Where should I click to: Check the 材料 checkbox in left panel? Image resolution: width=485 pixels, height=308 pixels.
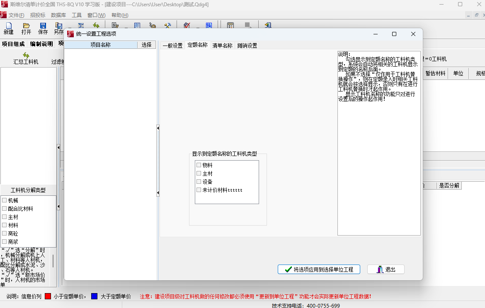(5, 225)
